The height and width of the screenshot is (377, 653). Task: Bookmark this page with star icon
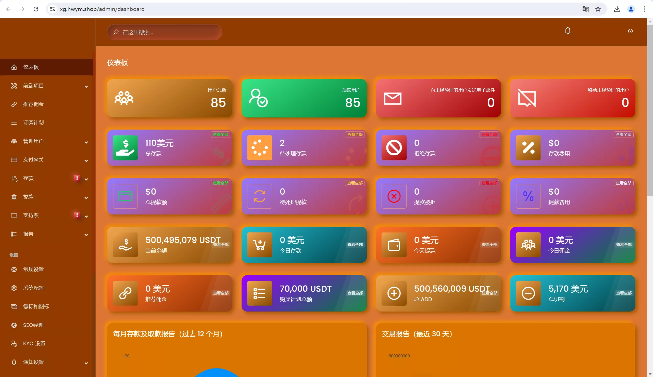pyautogui.click(x=598, y=9)
